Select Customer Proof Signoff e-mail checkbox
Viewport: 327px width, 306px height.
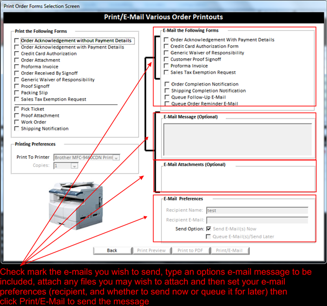[167, 60]
